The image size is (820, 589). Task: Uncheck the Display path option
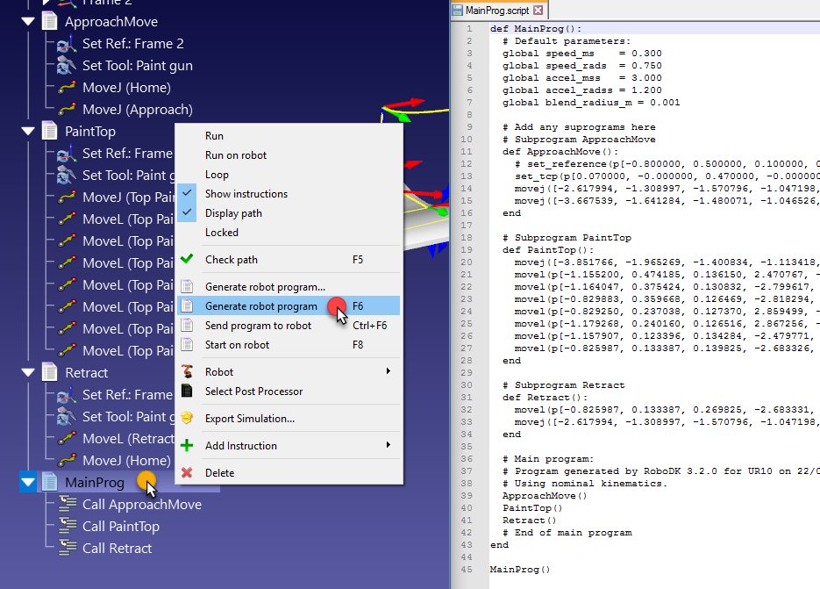[x=232, y=213]
